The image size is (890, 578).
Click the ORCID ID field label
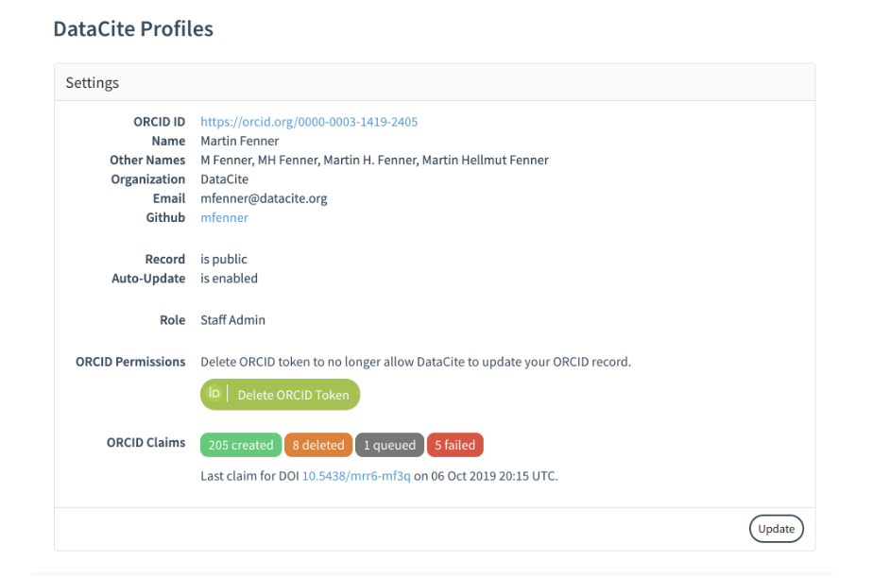(160, 122)
